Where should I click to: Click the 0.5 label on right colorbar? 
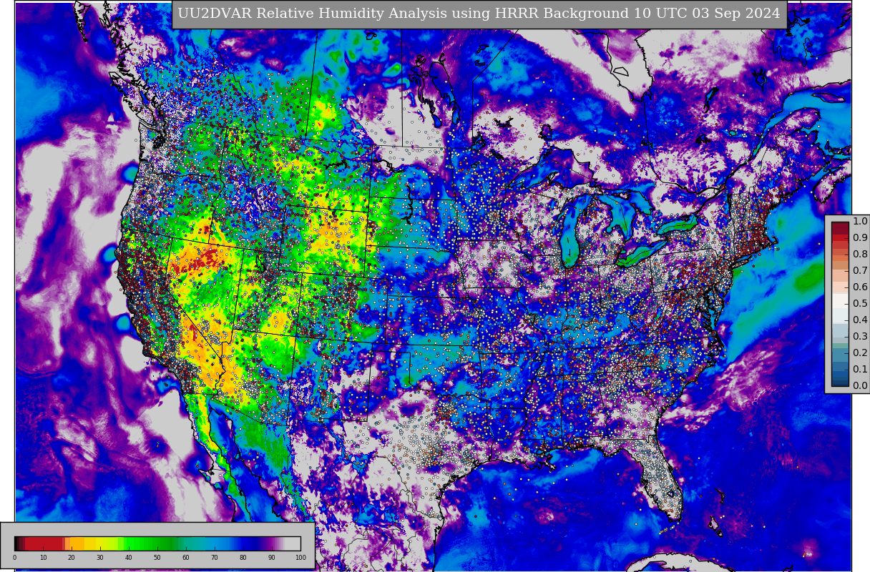[860, 304]
